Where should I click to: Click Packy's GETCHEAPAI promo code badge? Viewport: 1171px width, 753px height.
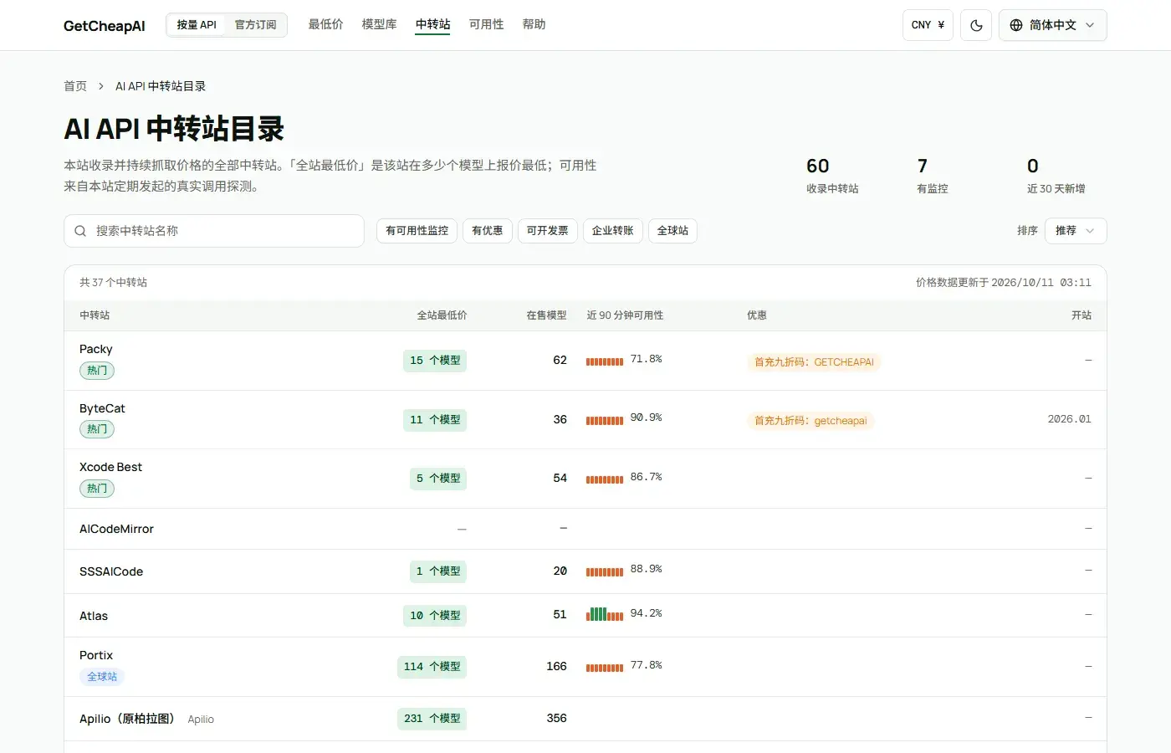point(814,362)
